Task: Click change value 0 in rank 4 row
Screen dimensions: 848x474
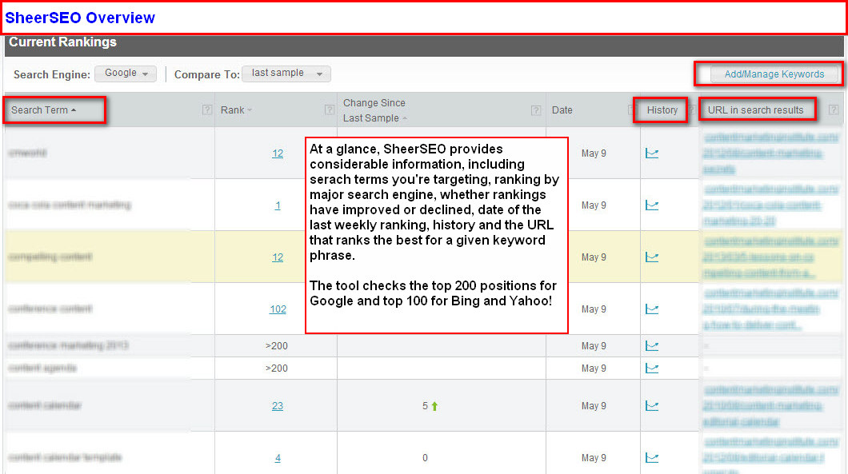Action: pos(425,458)
